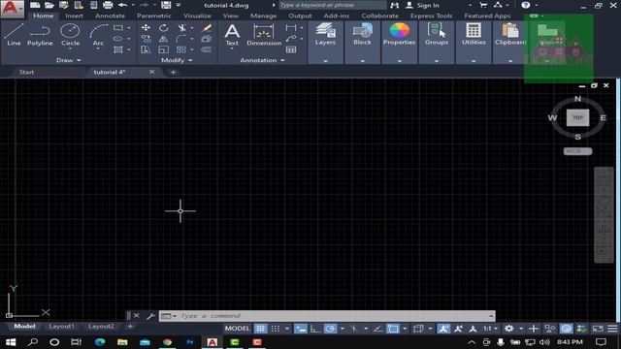Viewport: 621px width, 349px height.
Task: Open the workspace switching gear dropdown
Action: coord(521,329)
